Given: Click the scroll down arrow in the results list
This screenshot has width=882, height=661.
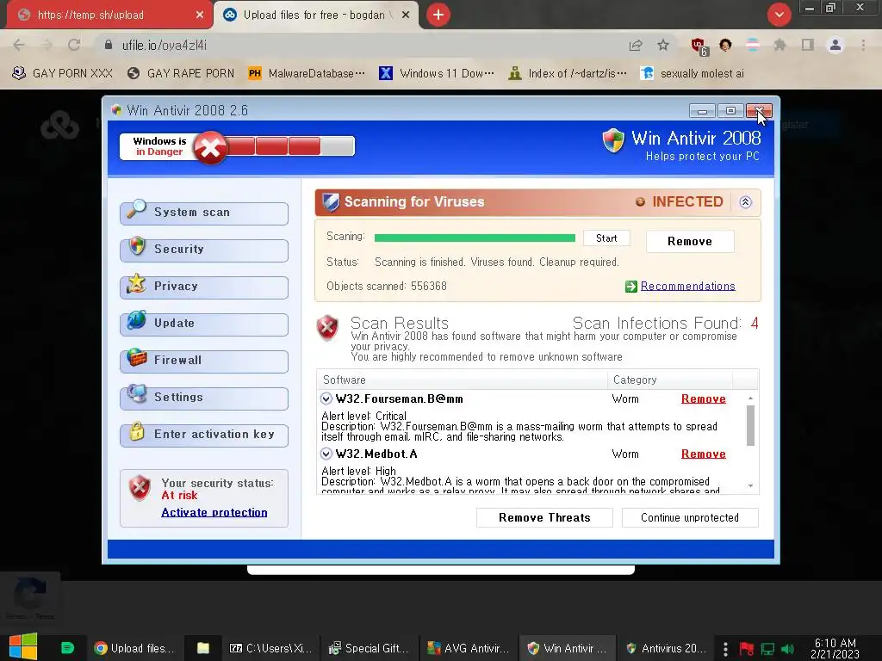Looking at the screenshot, I should (750, 485).
